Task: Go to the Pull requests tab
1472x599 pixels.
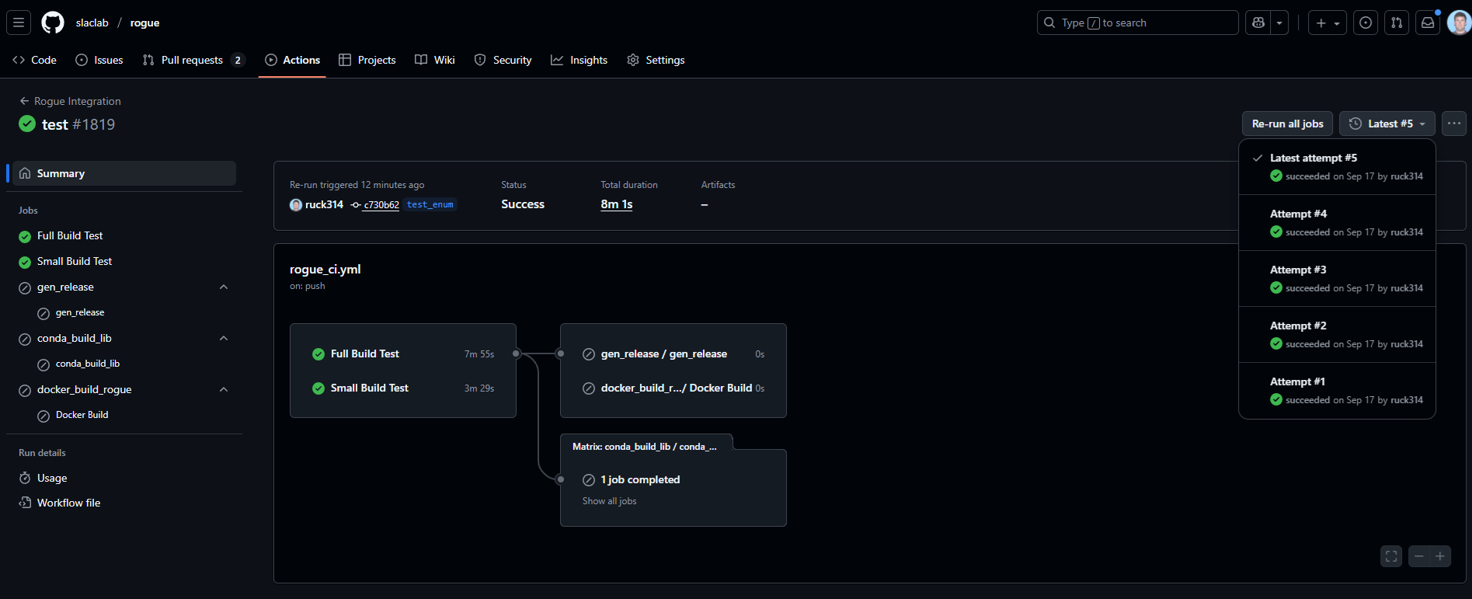Action: click(192, 60)
